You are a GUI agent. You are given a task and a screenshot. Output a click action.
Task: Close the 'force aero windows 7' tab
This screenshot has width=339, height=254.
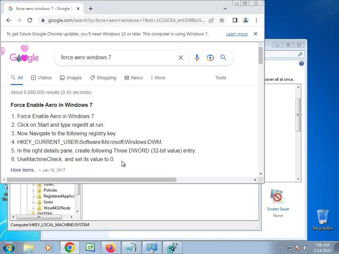click(78, 9)
